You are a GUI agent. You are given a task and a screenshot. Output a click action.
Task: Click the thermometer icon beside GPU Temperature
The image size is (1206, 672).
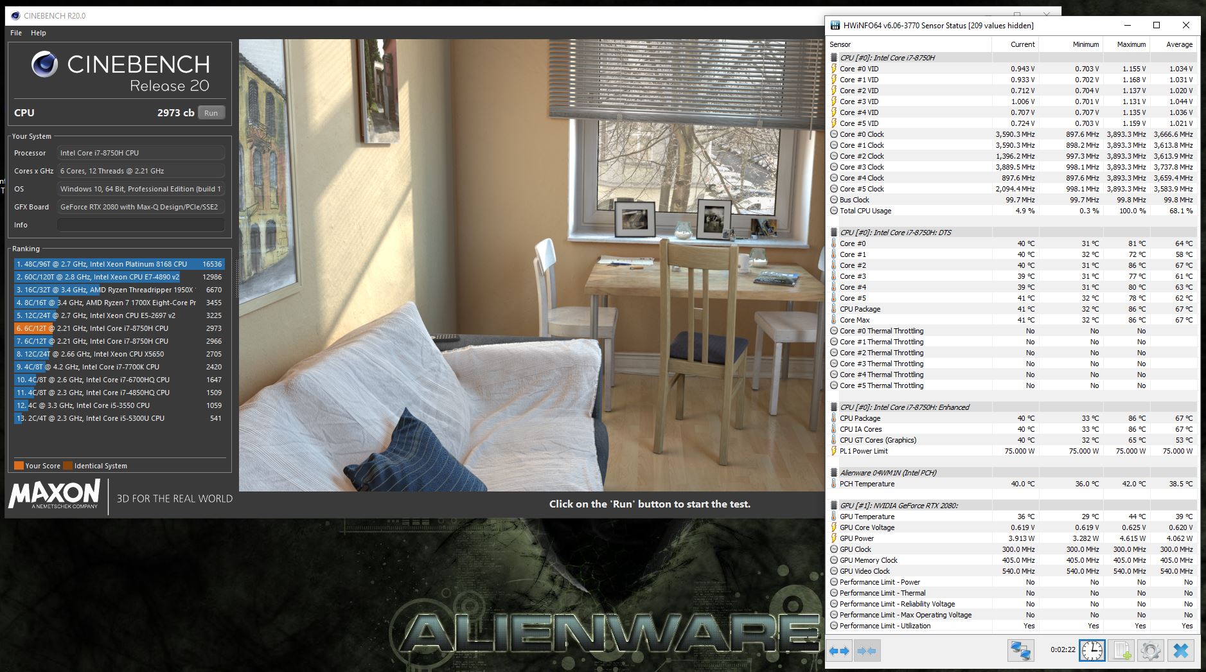[x=834, y=517]
